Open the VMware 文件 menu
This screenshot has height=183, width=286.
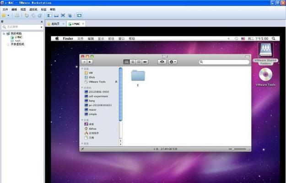tap(5, 10)
